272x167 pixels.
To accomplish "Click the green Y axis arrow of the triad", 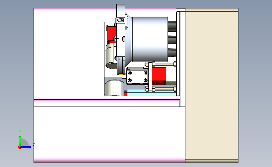I will (x=20, y=141).
